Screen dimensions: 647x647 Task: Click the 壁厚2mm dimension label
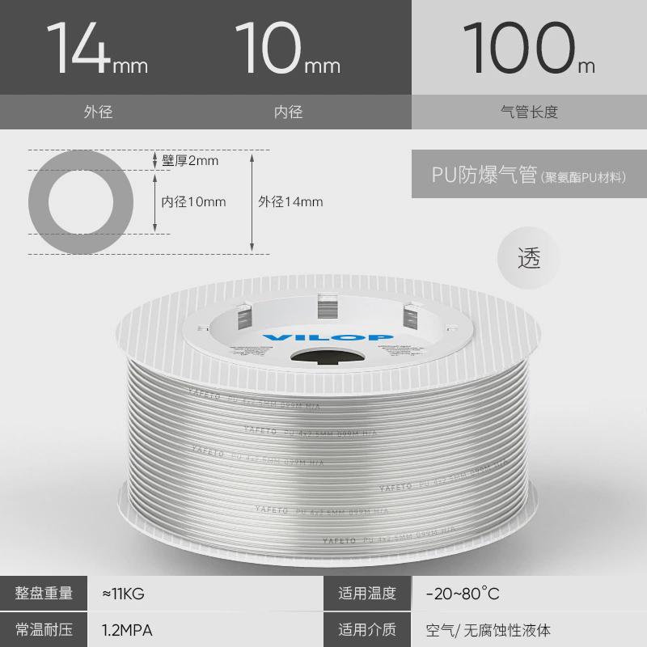(x=190, y=160)
